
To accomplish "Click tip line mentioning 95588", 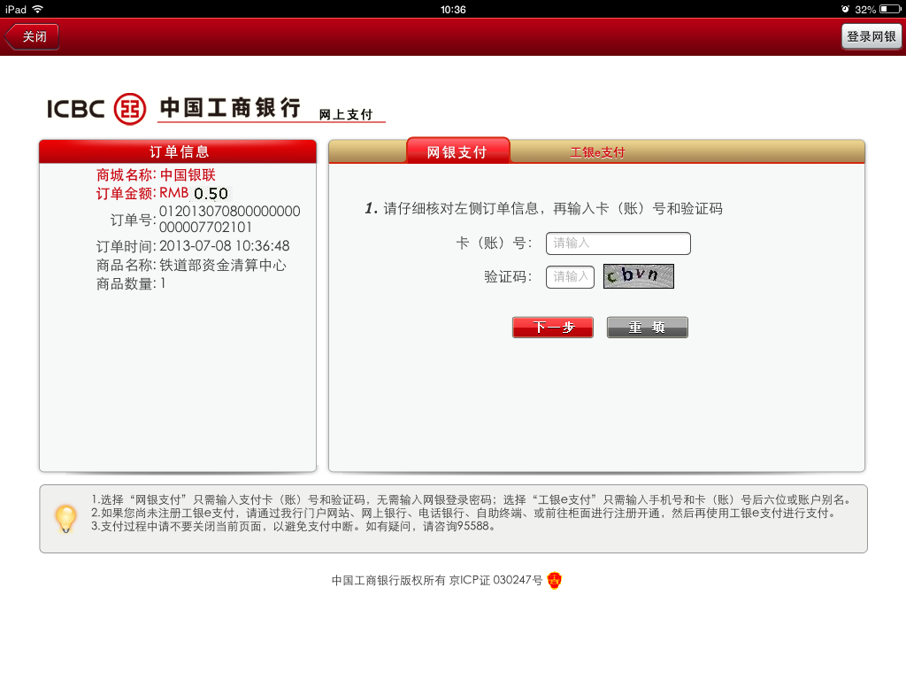I will (x=293, y=526).
